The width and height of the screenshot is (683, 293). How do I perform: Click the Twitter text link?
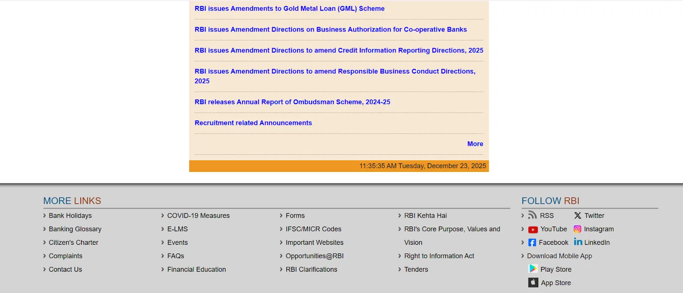pos(594,216)
